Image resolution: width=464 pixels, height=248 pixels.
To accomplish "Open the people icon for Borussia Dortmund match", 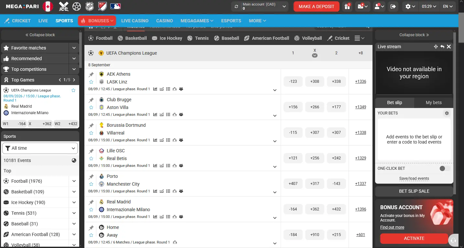I will coord(181,140).
